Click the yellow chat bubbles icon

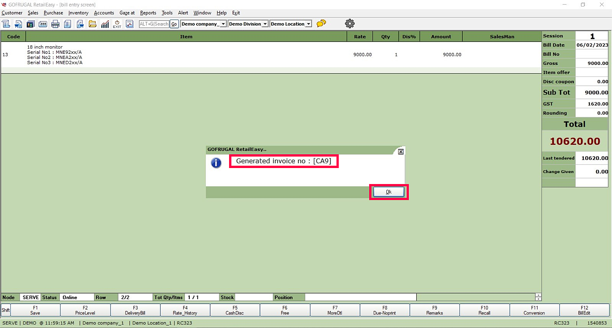321,24
